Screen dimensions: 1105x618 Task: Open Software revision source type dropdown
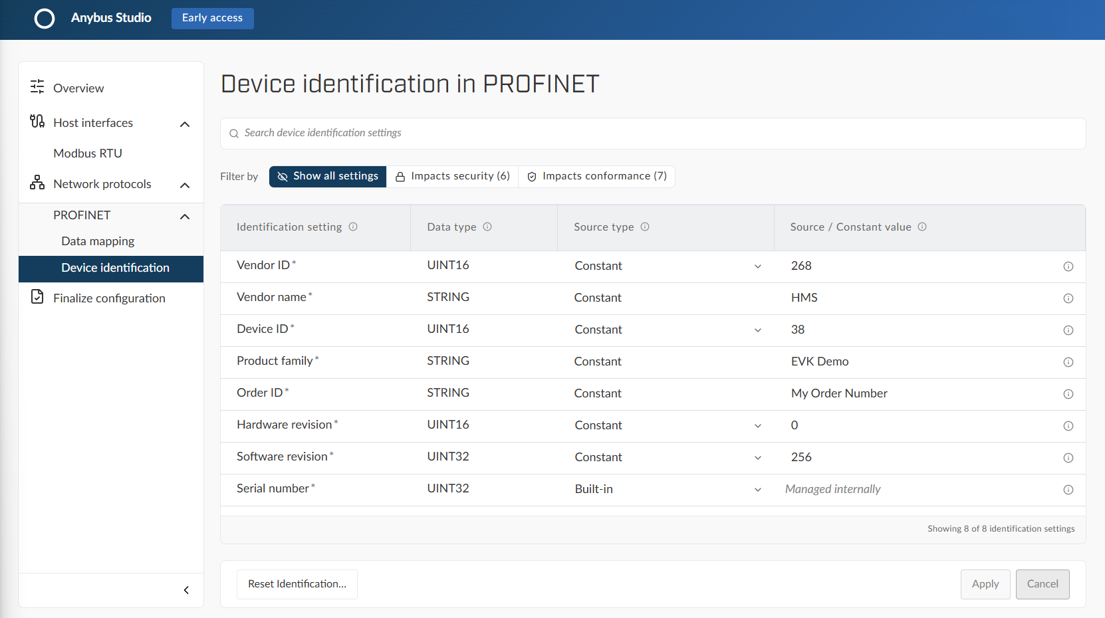[x=758, y=458]
